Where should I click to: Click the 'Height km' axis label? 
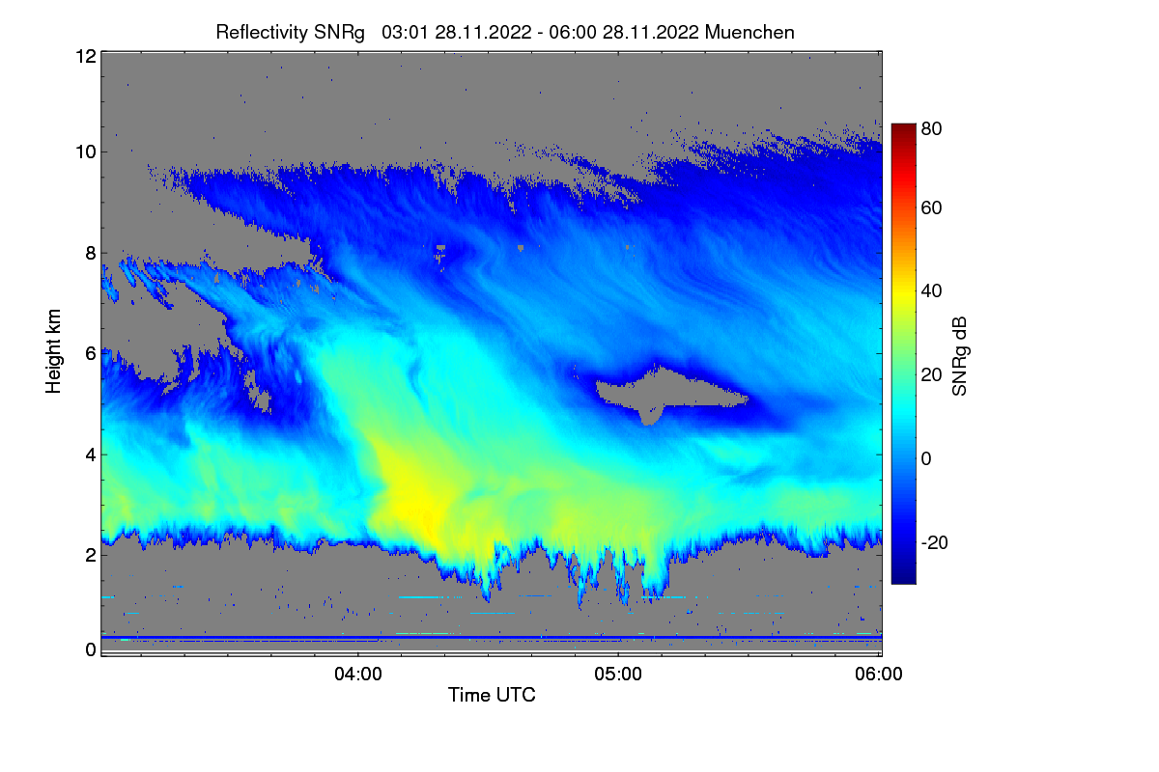point(53,352)
